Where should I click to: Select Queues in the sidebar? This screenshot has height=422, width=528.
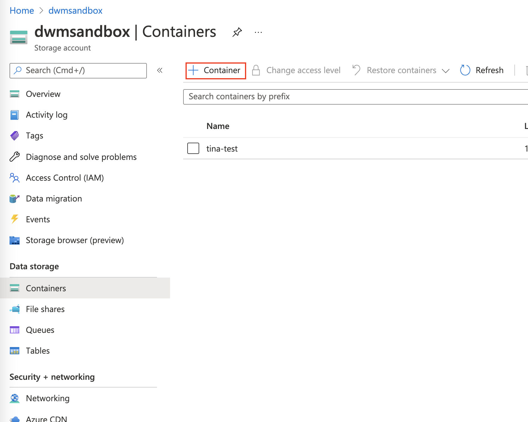pyautogui.click(x=40, y=330)
